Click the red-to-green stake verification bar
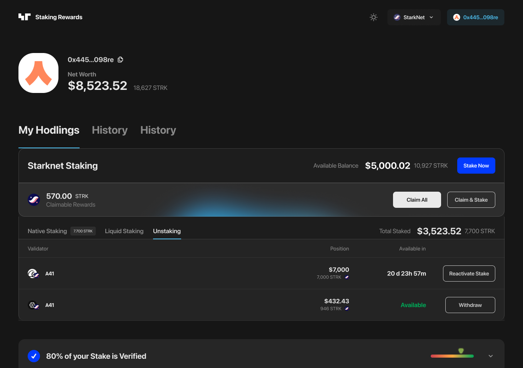 [452, 356]
